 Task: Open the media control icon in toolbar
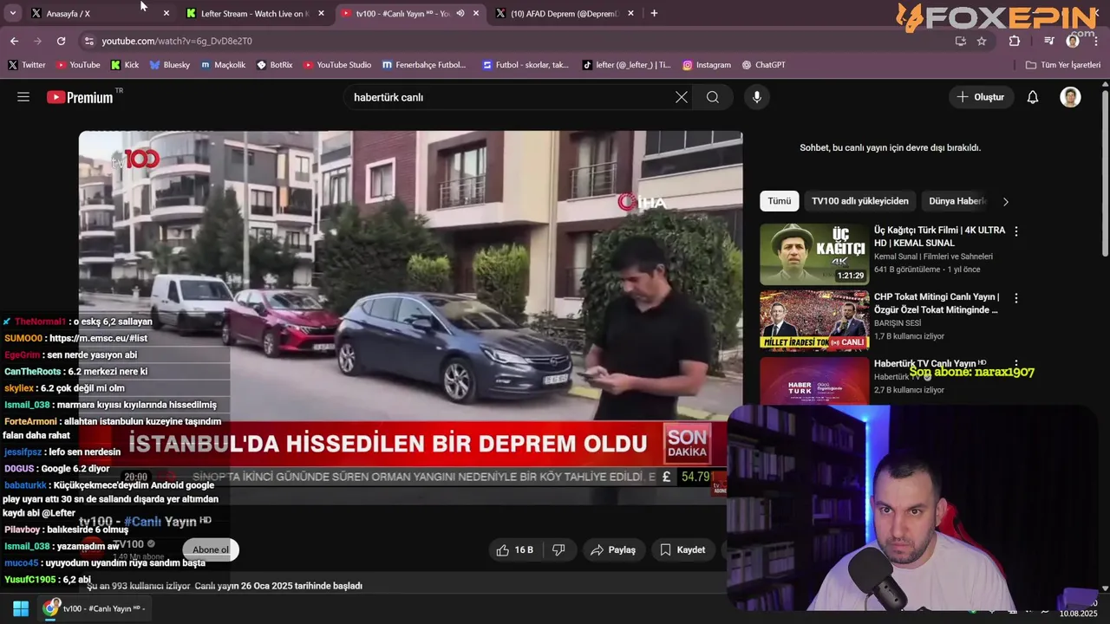(1049, 41)
